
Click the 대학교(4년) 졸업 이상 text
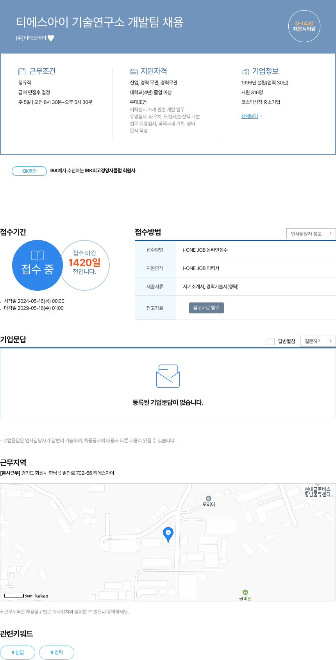[151, 93]
